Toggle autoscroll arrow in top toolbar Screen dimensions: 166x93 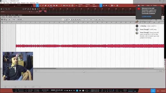coord(106,5)
